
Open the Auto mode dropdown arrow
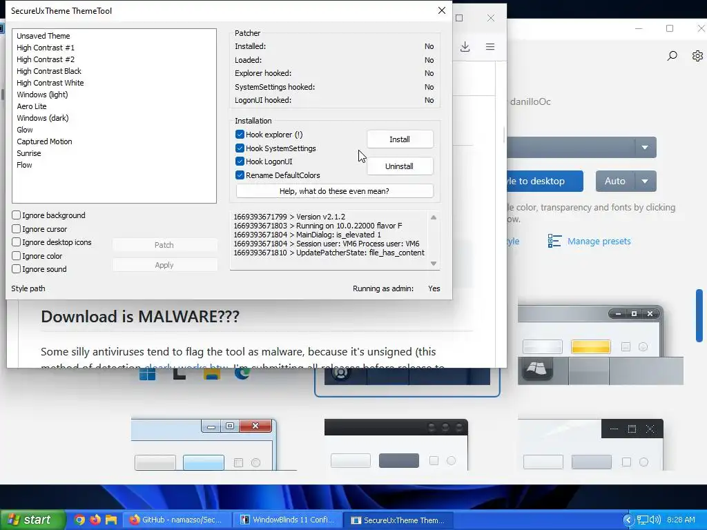[x=646, y=181]
